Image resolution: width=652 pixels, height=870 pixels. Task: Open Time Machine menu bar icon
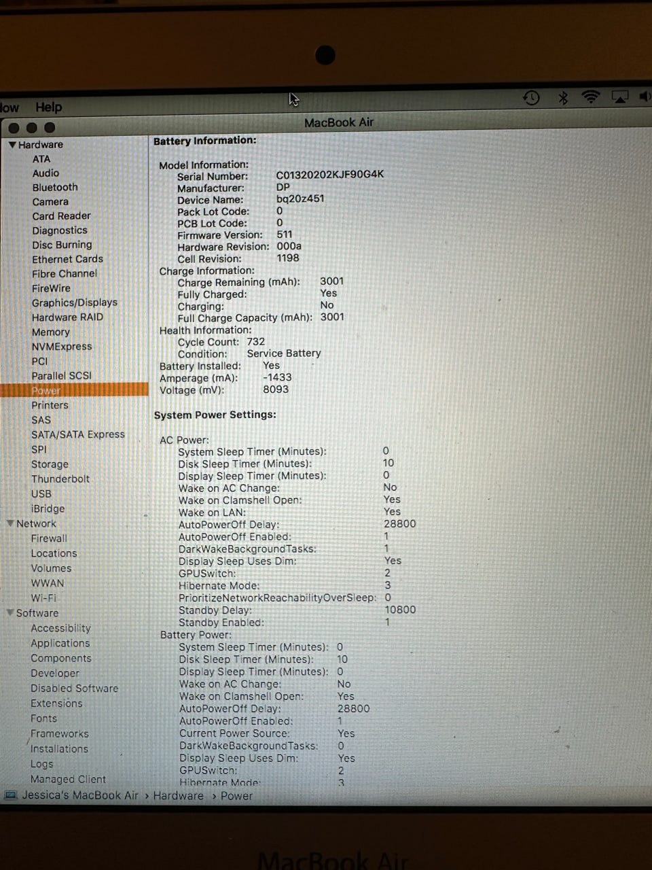[531, 98]
